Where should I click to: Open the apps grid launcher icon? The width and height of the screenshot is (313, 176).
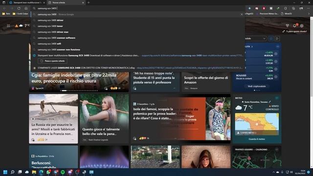click(8, 26)
